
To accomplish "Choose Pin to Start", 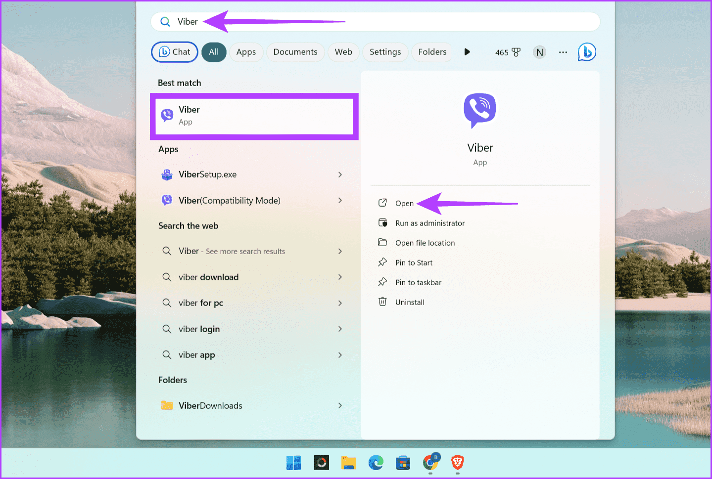I will 414,262.
